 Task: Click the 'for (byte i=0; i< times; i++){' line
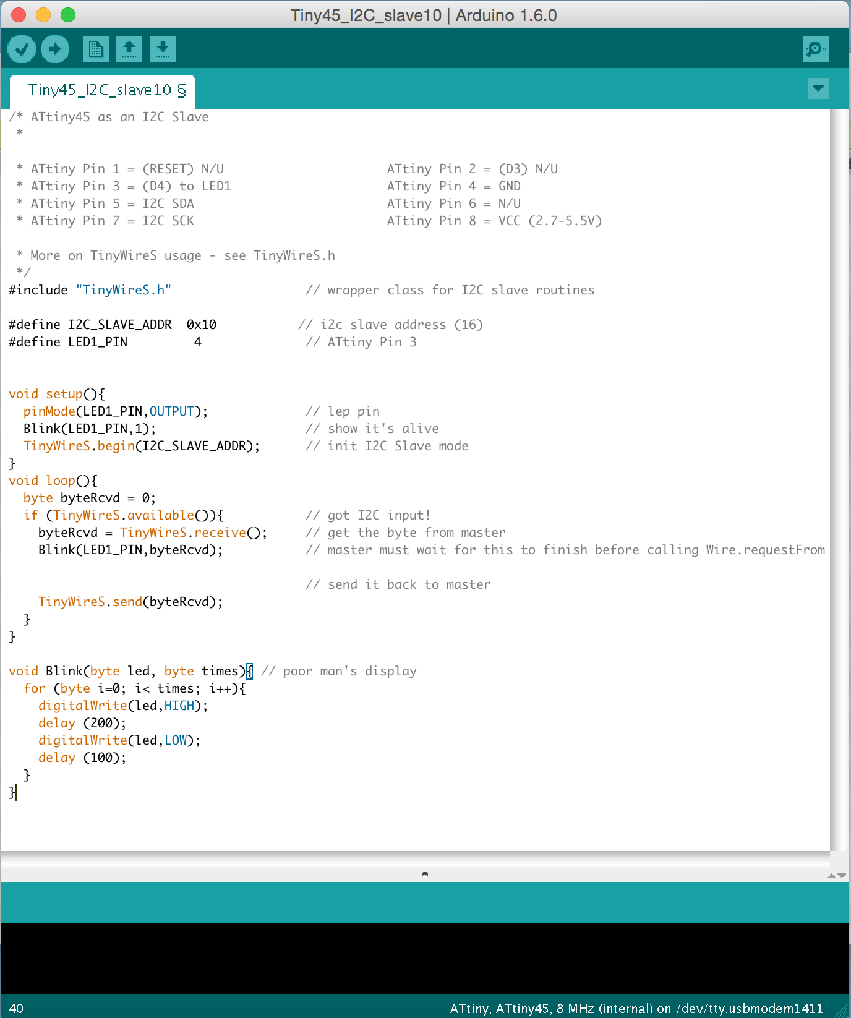pos(135,688)
